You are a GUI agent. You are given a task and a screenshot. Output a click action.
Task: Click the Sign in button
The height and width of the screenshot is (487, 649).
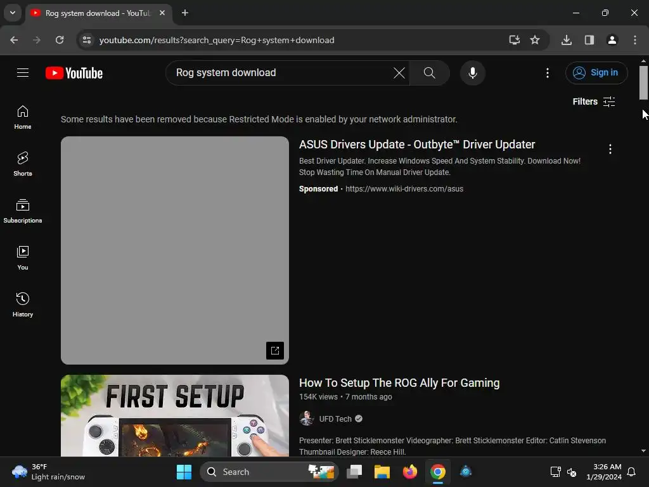tap(596, 73)
